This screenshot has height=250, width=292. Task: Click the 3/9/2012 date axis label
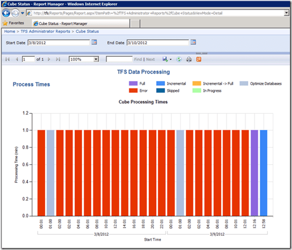pos(217,234)
